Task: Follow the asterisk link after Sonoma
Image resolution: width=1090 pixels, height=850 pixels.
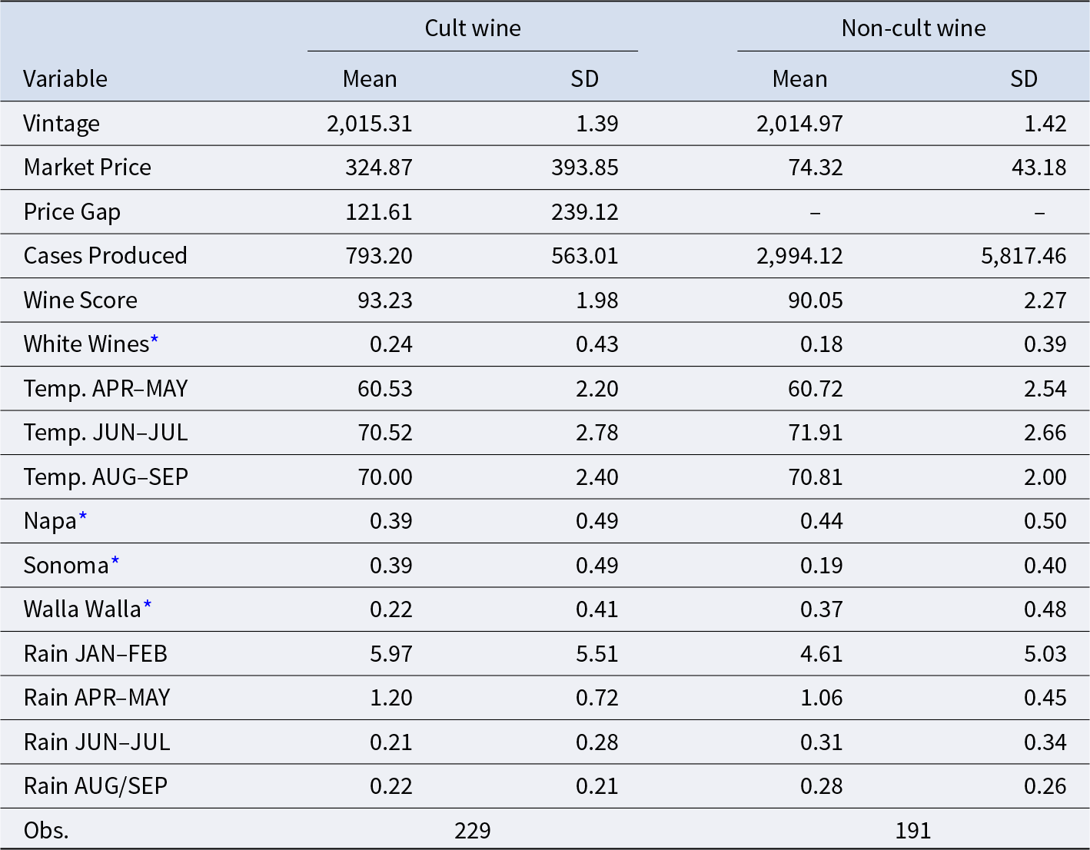Action: (x=115, y=562)
